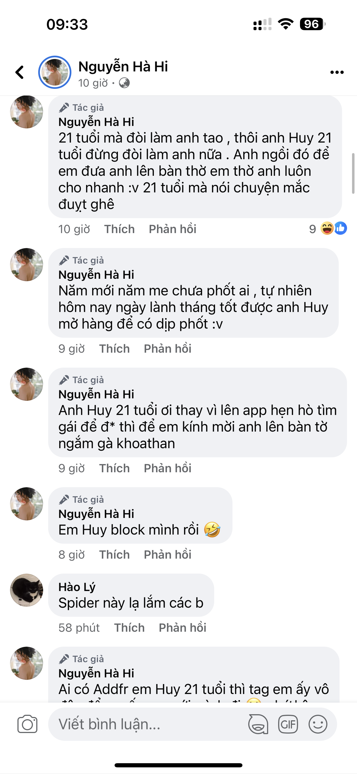Screen dimensions: 357x774
Task: Reply to Hào Lý's comment
Action: point(182,628)
